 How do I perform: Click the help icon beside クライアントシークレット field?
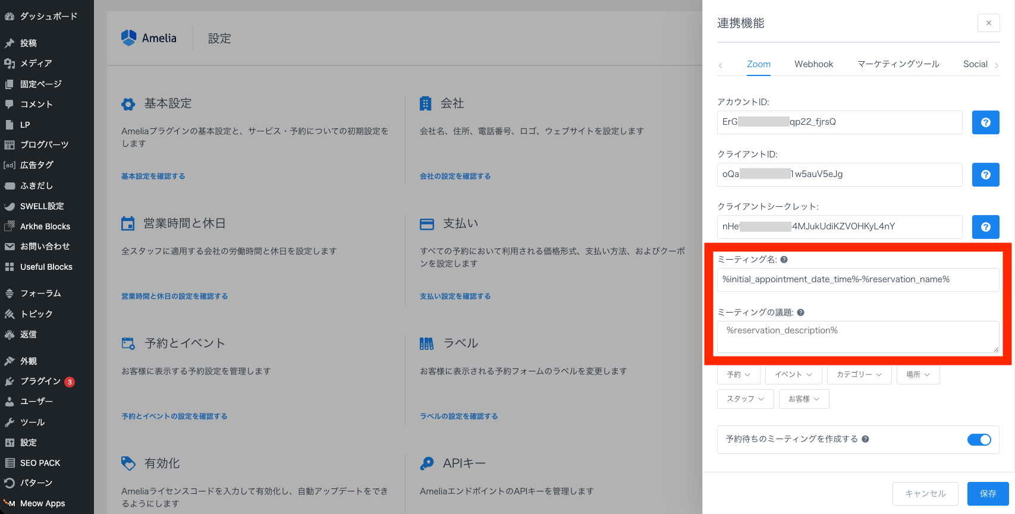click(x=985, y=227)
